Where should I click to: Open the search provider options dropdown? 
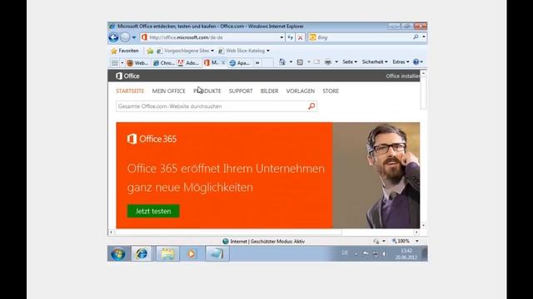(424, 37)
